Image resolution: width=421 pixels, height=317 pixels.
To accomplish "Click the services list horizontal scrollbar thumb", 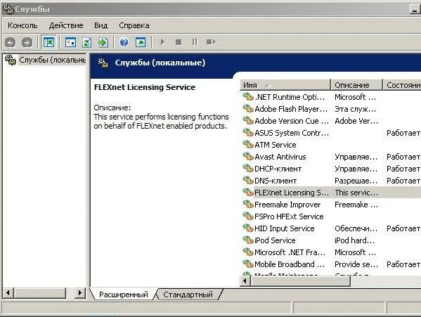I will pos(300,280).
